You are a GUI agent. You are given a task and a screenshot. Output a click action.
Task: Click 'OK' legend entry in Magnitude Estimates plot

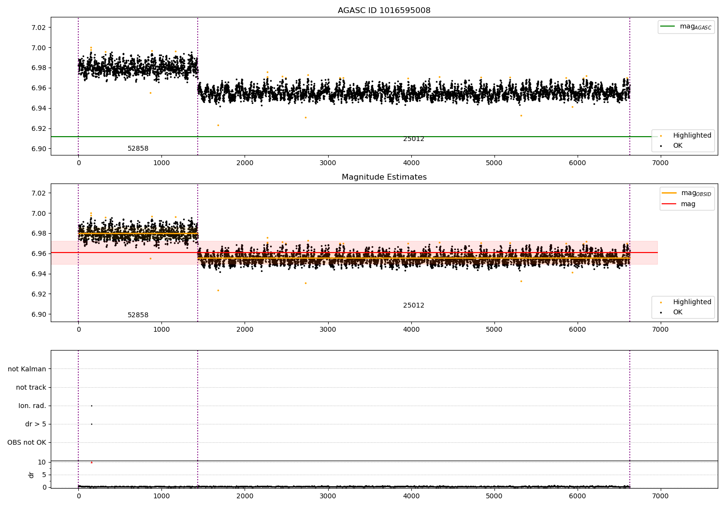[672, 312]
